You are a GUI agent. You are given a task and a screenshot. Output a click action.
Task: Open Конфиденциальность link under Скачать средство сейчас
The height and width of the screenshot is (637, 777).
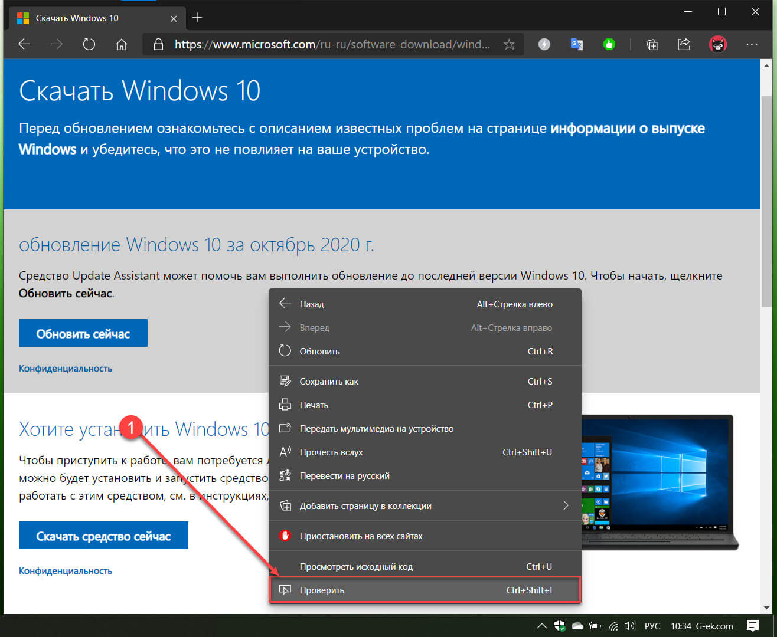[x=66, y=571]
